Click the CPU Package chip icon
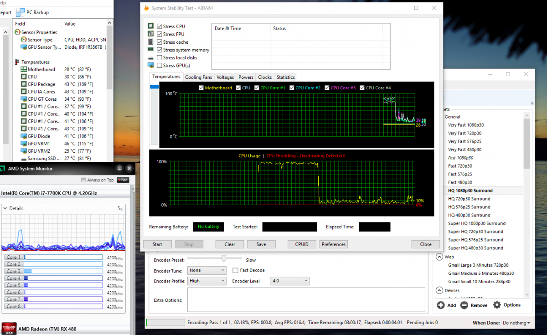 (x=24, y=84)
